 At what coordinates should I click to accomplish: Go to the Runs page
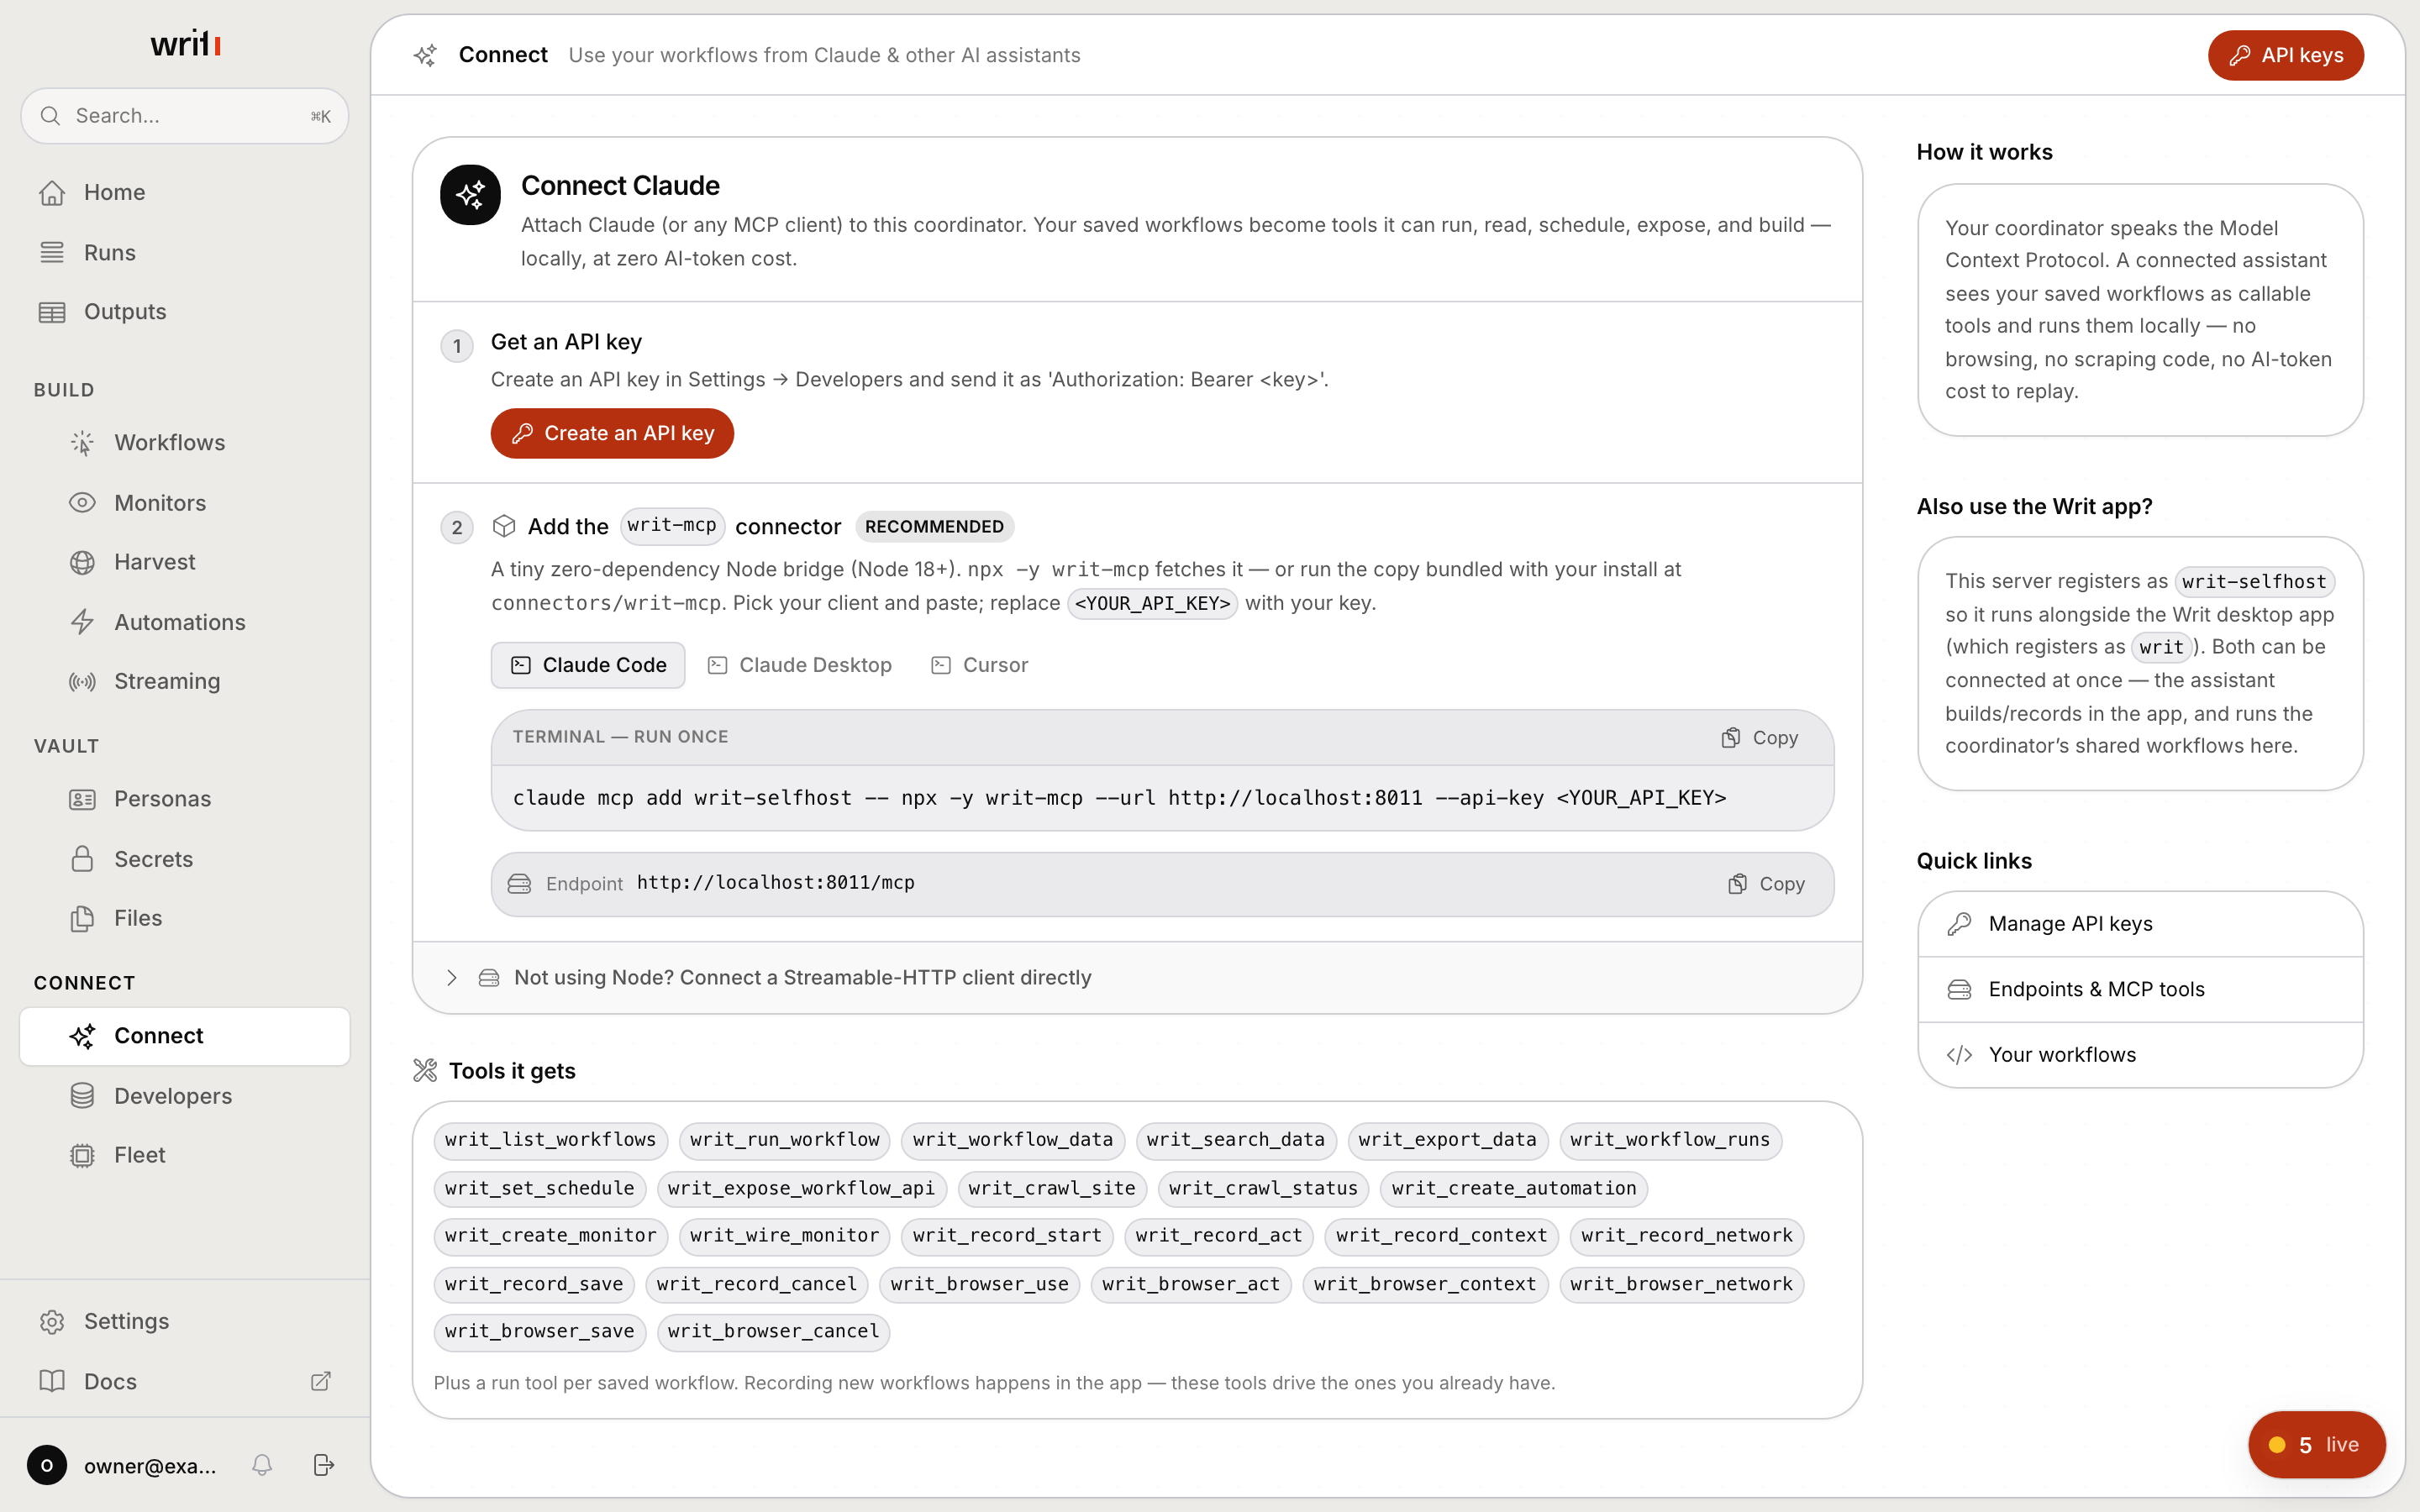185,252
